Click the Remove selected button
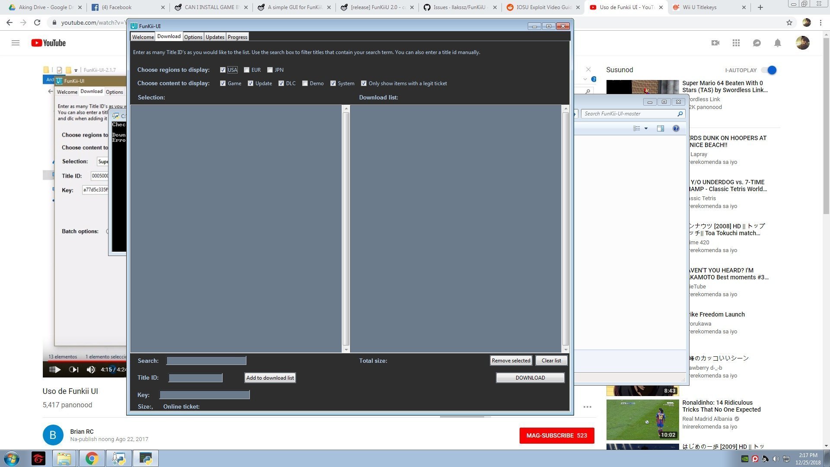 (511, 361)
